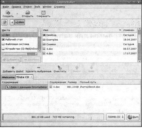This screenshot has height=128, width=142.
Task: Click the Рабочий стол desktop icon in places
Action: (x=3, y=40)
